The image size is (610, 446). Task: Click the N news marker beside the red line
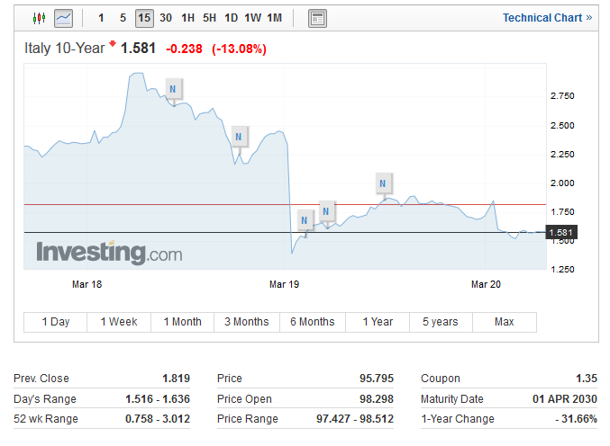click(326, 211)
